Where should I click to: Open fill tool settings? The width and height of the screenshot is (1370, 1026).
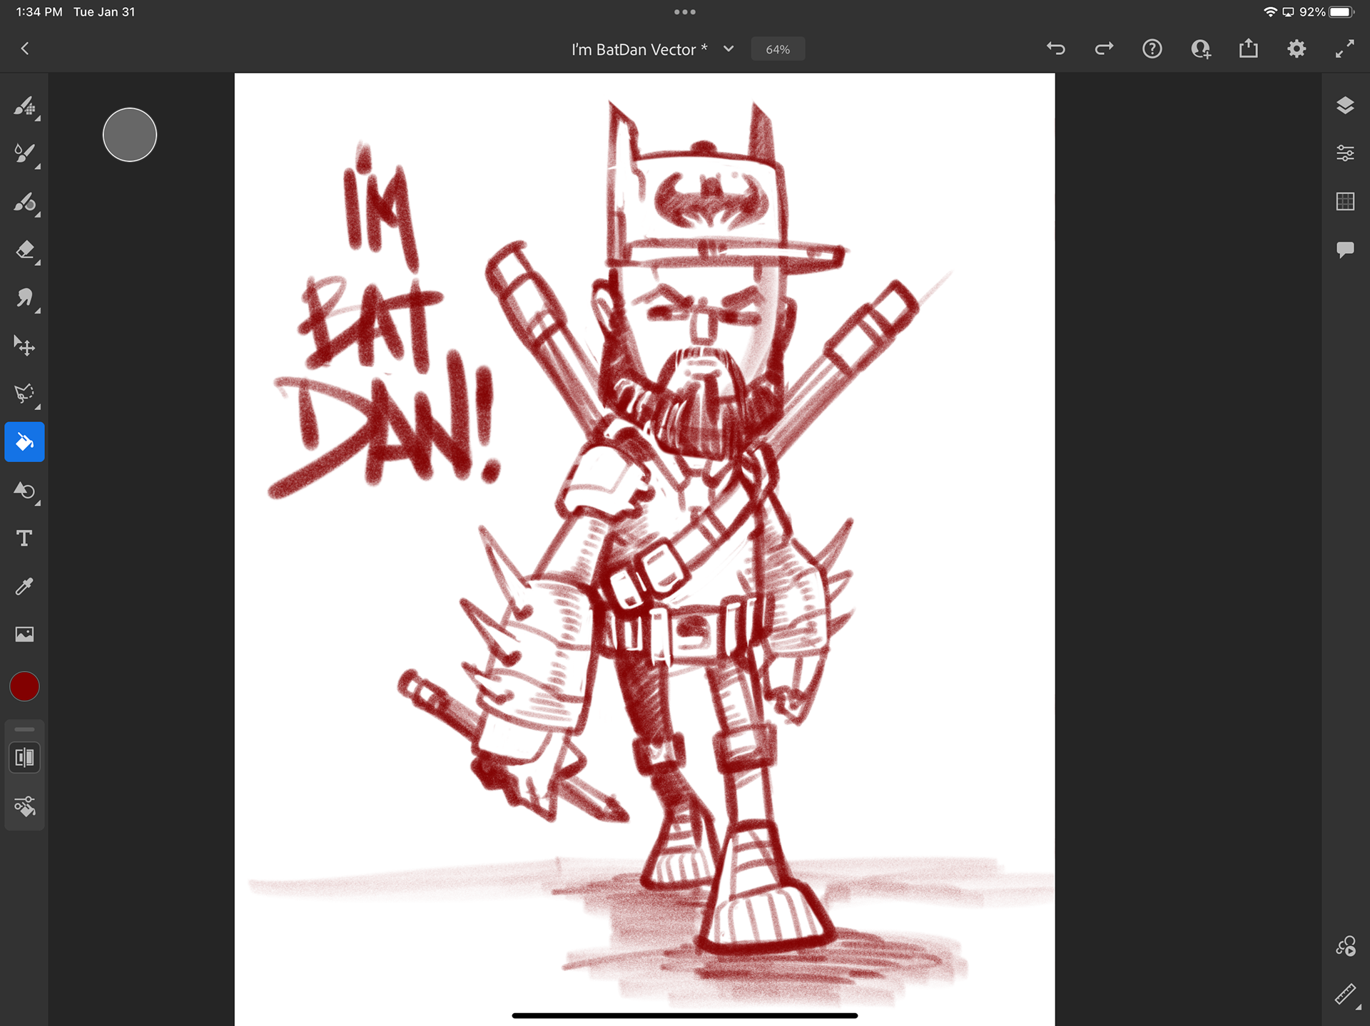click(24, 806)
